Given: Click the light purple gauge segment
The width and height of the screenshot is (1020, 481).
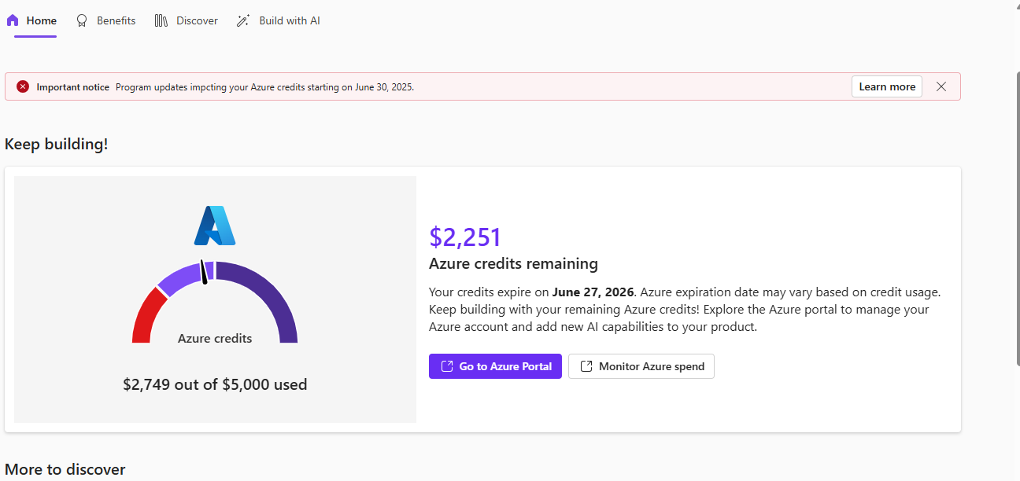Looking at the screenshot, I should 179,279.
